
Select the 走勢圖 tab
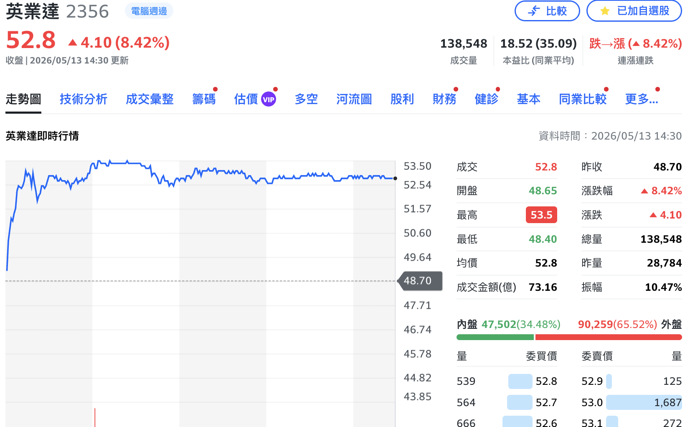pos(23,99)
